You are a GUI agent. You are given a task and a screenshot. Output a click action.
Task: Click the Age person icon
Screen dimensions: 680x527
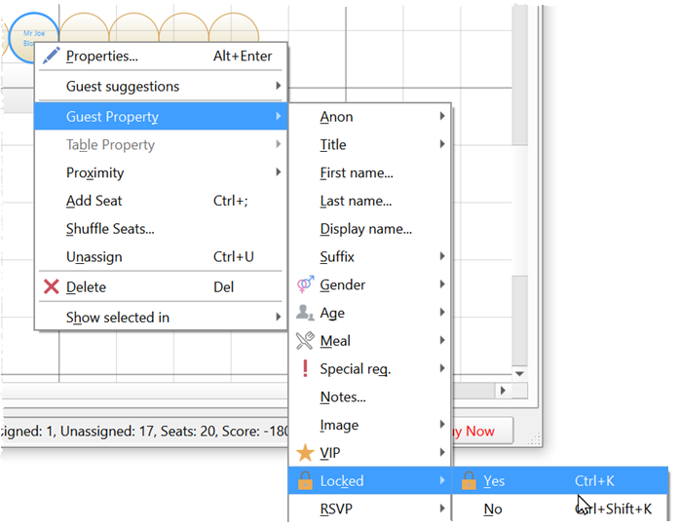tap(305, 314)
